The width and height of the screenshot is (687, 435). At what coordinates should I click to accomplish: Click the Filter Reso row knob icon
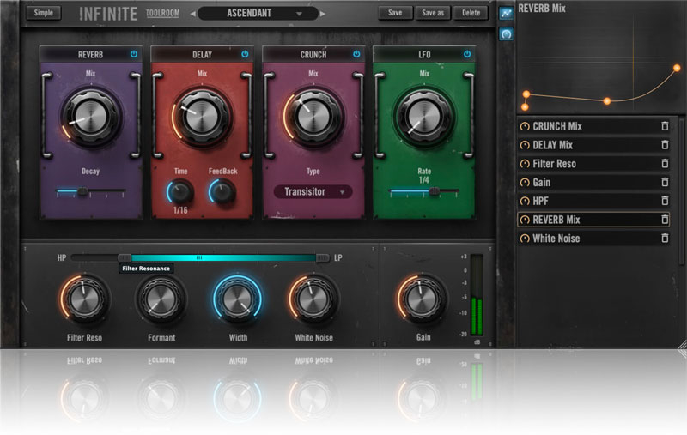pos(525,164)
